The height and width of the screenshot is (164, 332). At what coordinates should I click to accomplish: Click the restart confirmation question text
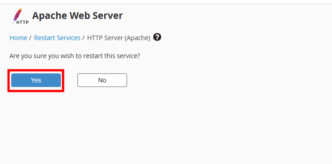click(75, 56)
